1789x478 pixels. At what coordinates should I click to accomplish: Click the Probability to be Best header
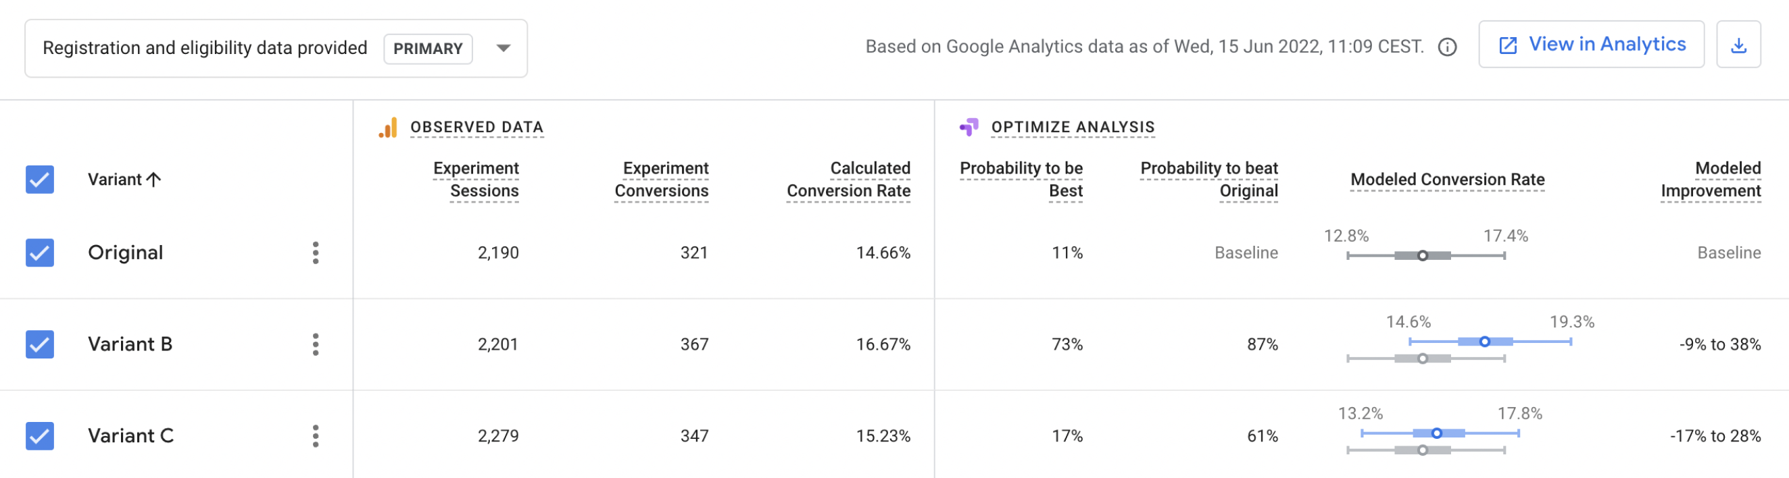[x=1021, y=180]
